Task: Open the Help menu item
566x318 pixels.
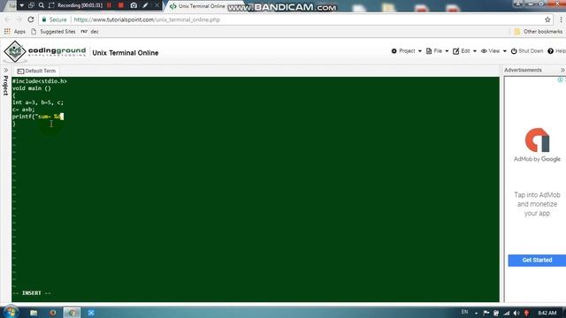Action: point(556,51)
